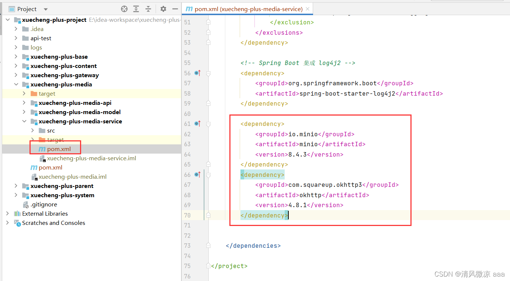Click fold marker at line 73
Screen dimensions: 510x281
208,246
